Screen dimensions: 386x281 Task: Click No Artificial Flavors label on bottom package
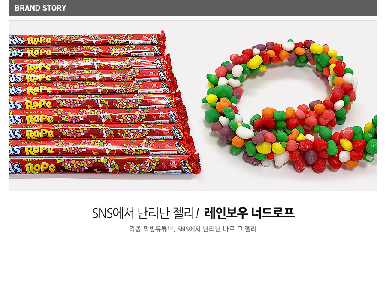click(x=167, y=172)
